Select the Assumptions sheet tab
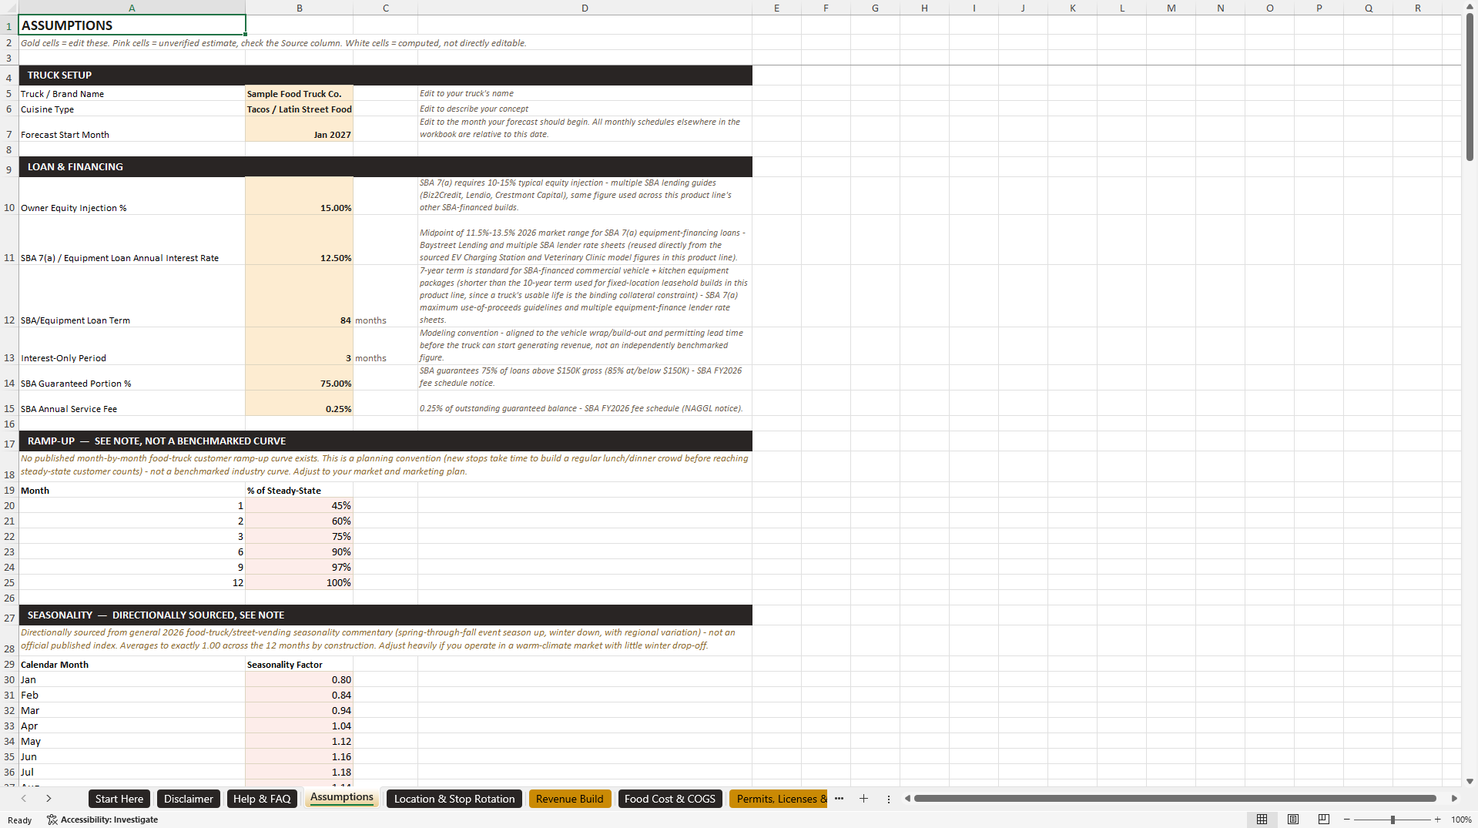Viewport: 1478px width, 828px height. click(342, 797)
